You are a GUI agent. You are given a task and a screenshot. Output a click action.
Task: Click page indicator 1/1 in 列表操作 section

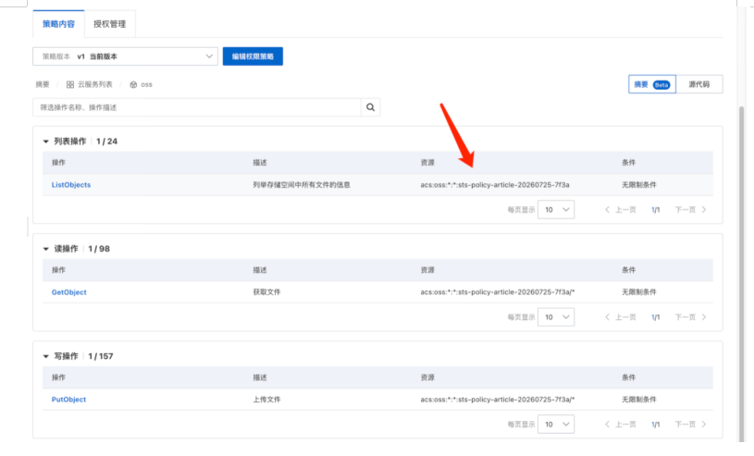click(655, 210)
